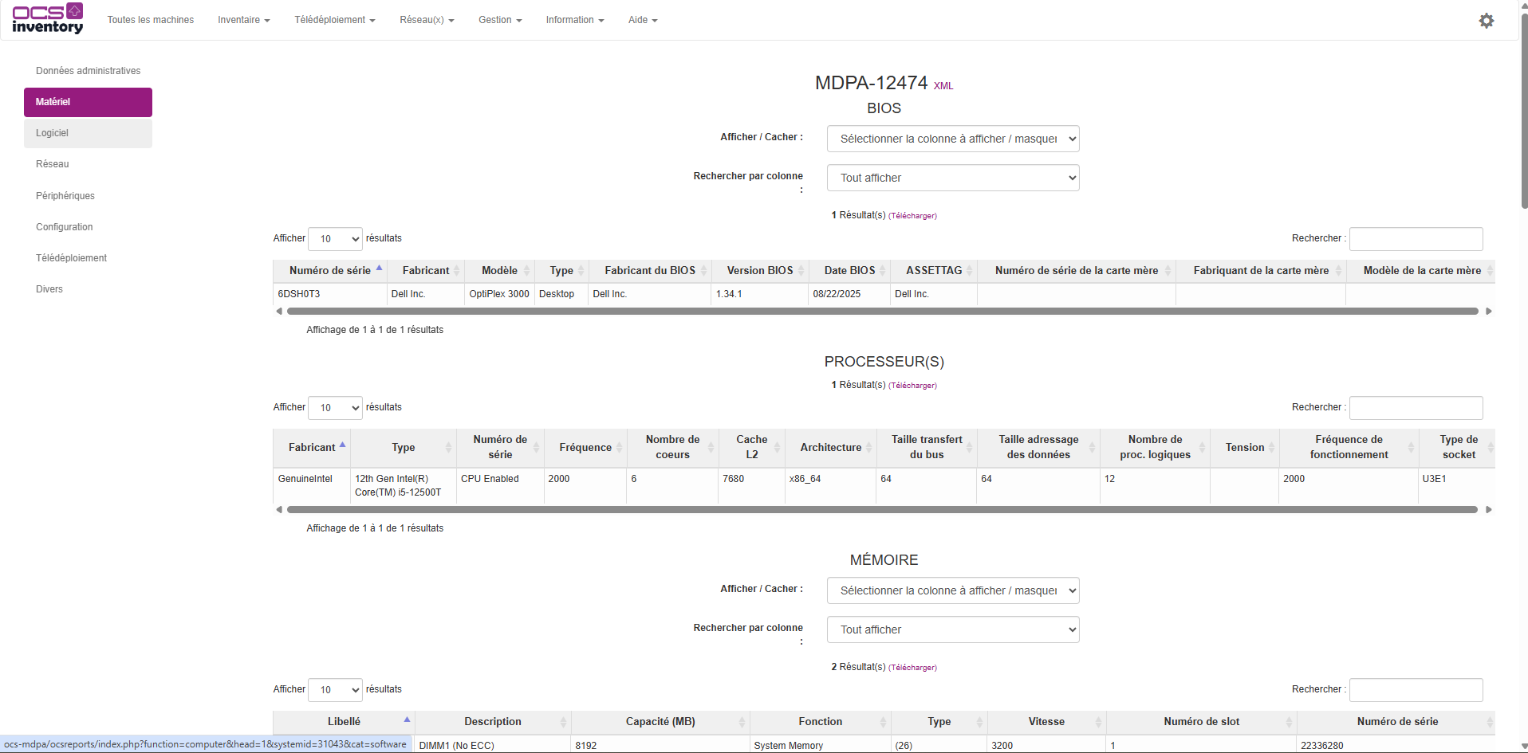Sort memory table by Libellé column
Screen dimensions: 1528x753
[x=344, y=722]
